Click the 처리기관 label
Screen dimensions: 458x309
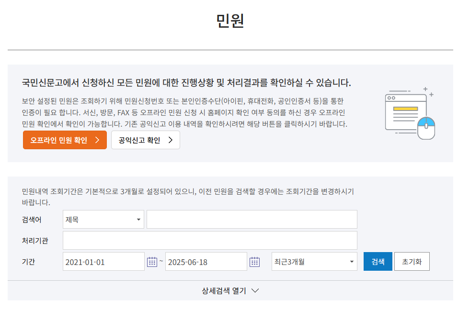35,241
